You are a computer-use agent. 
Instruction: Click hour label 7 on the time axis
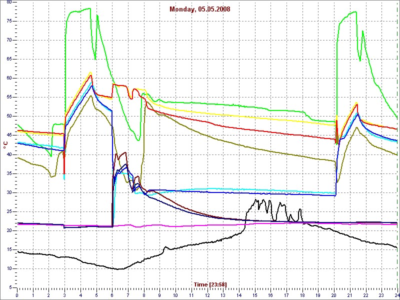point(128,295)
